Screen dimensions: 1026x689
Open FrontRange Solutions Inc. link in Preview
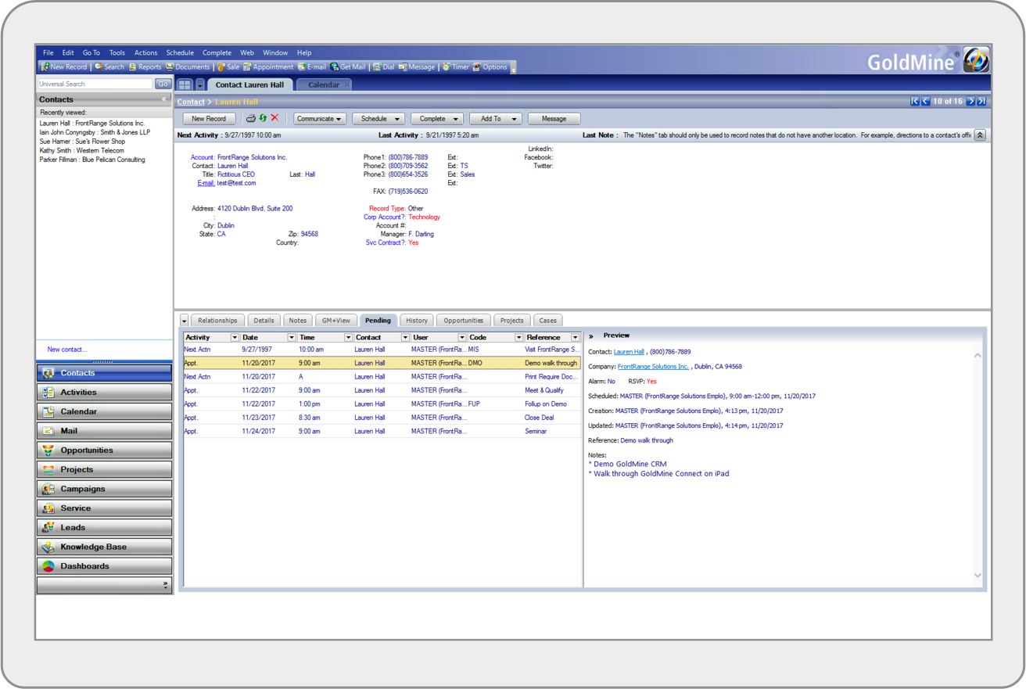click(653, 367)
